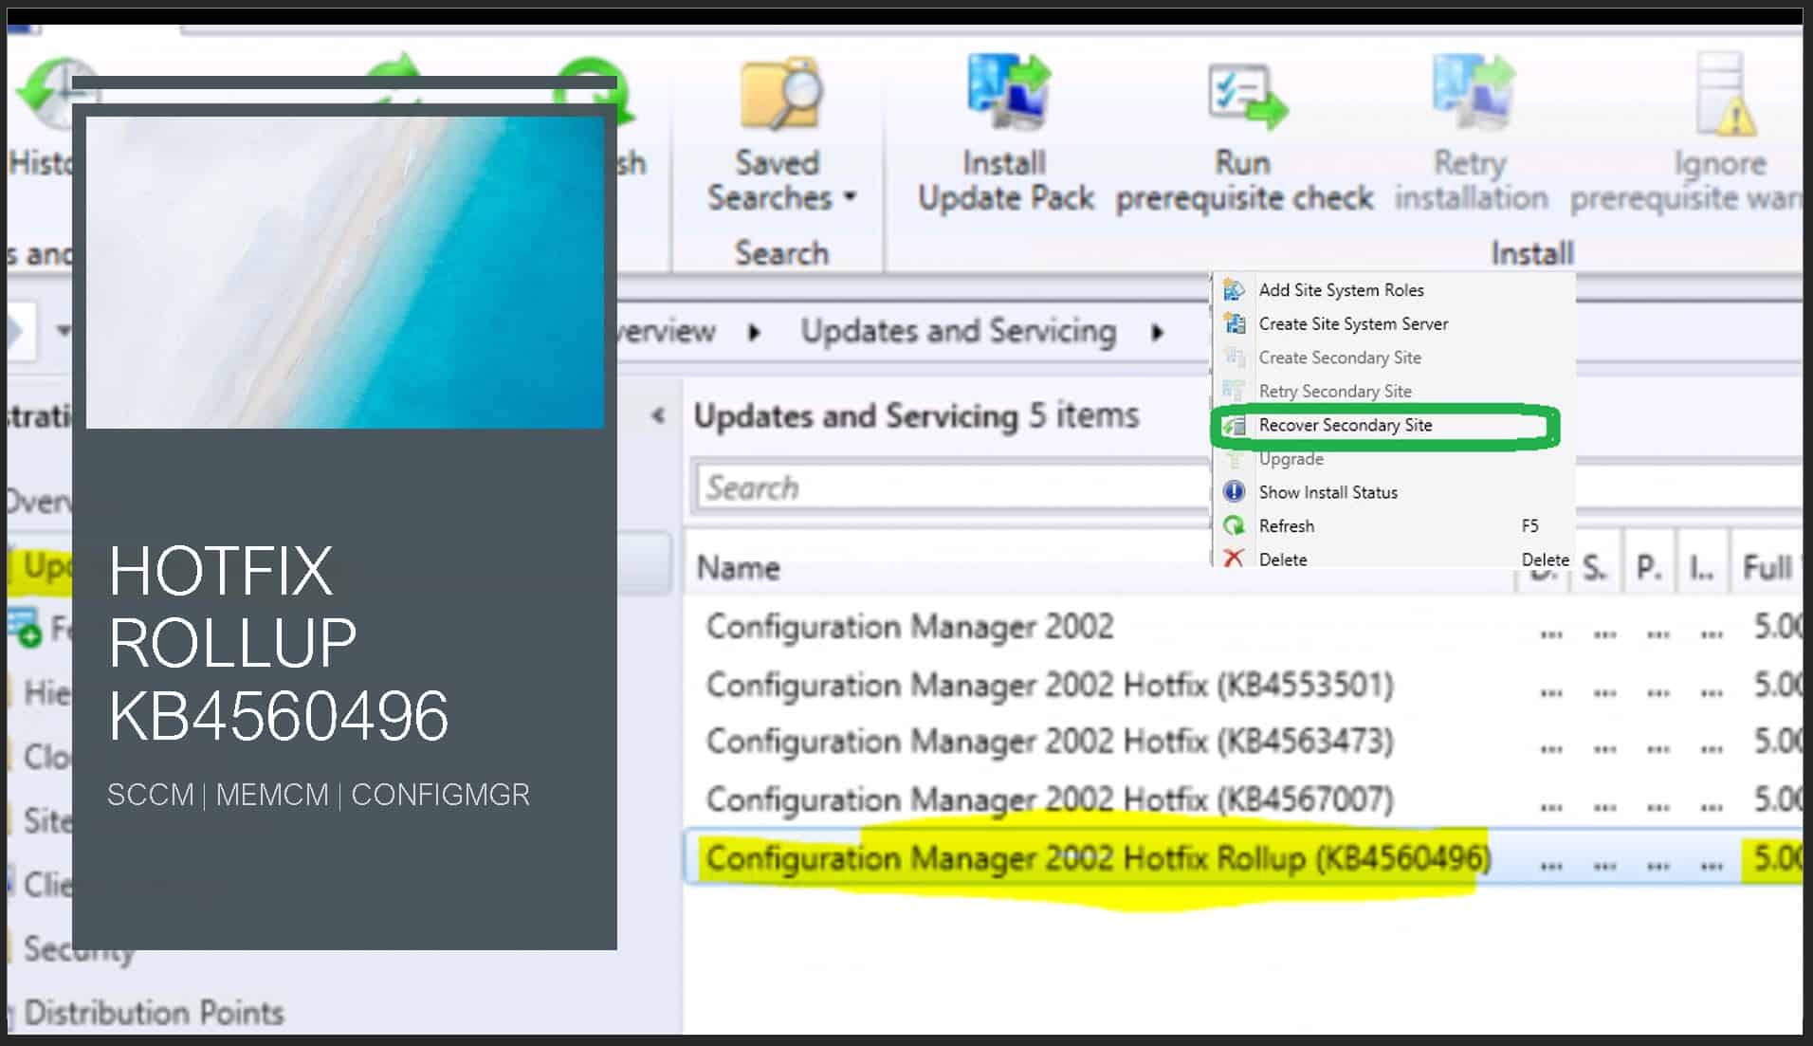Click the Name column header
This screenshot has width=1813, height=1046.
pos(739,567)
